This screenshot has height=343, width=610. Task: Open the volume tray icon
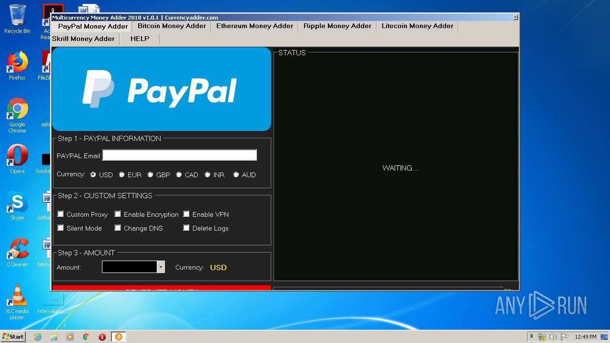[553, 337]
